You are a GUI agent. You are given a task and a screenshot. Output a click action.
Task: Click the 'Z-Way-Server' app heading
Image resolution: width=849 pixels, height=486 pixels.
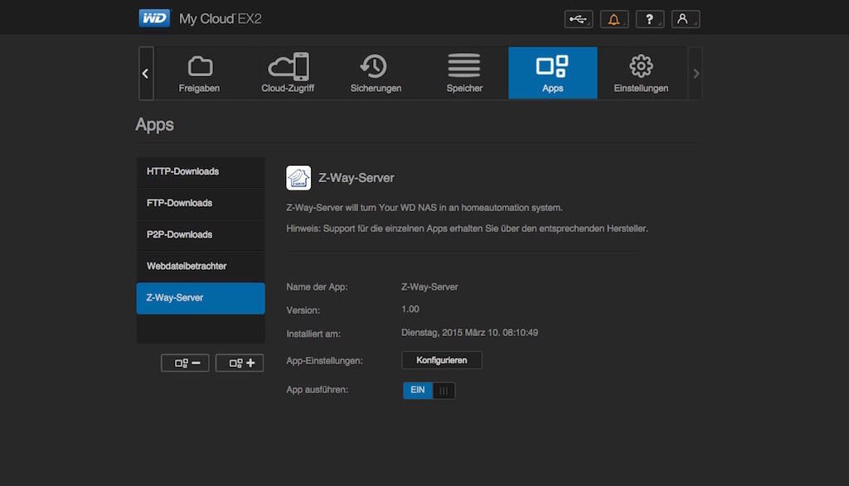pos(357,178)
